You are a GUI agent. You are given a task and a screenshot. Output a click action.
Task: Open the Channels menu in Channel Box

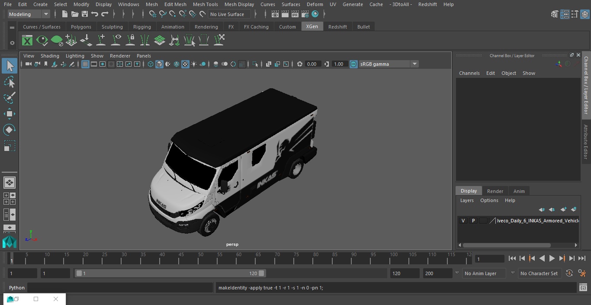click(x=469, y=73)
